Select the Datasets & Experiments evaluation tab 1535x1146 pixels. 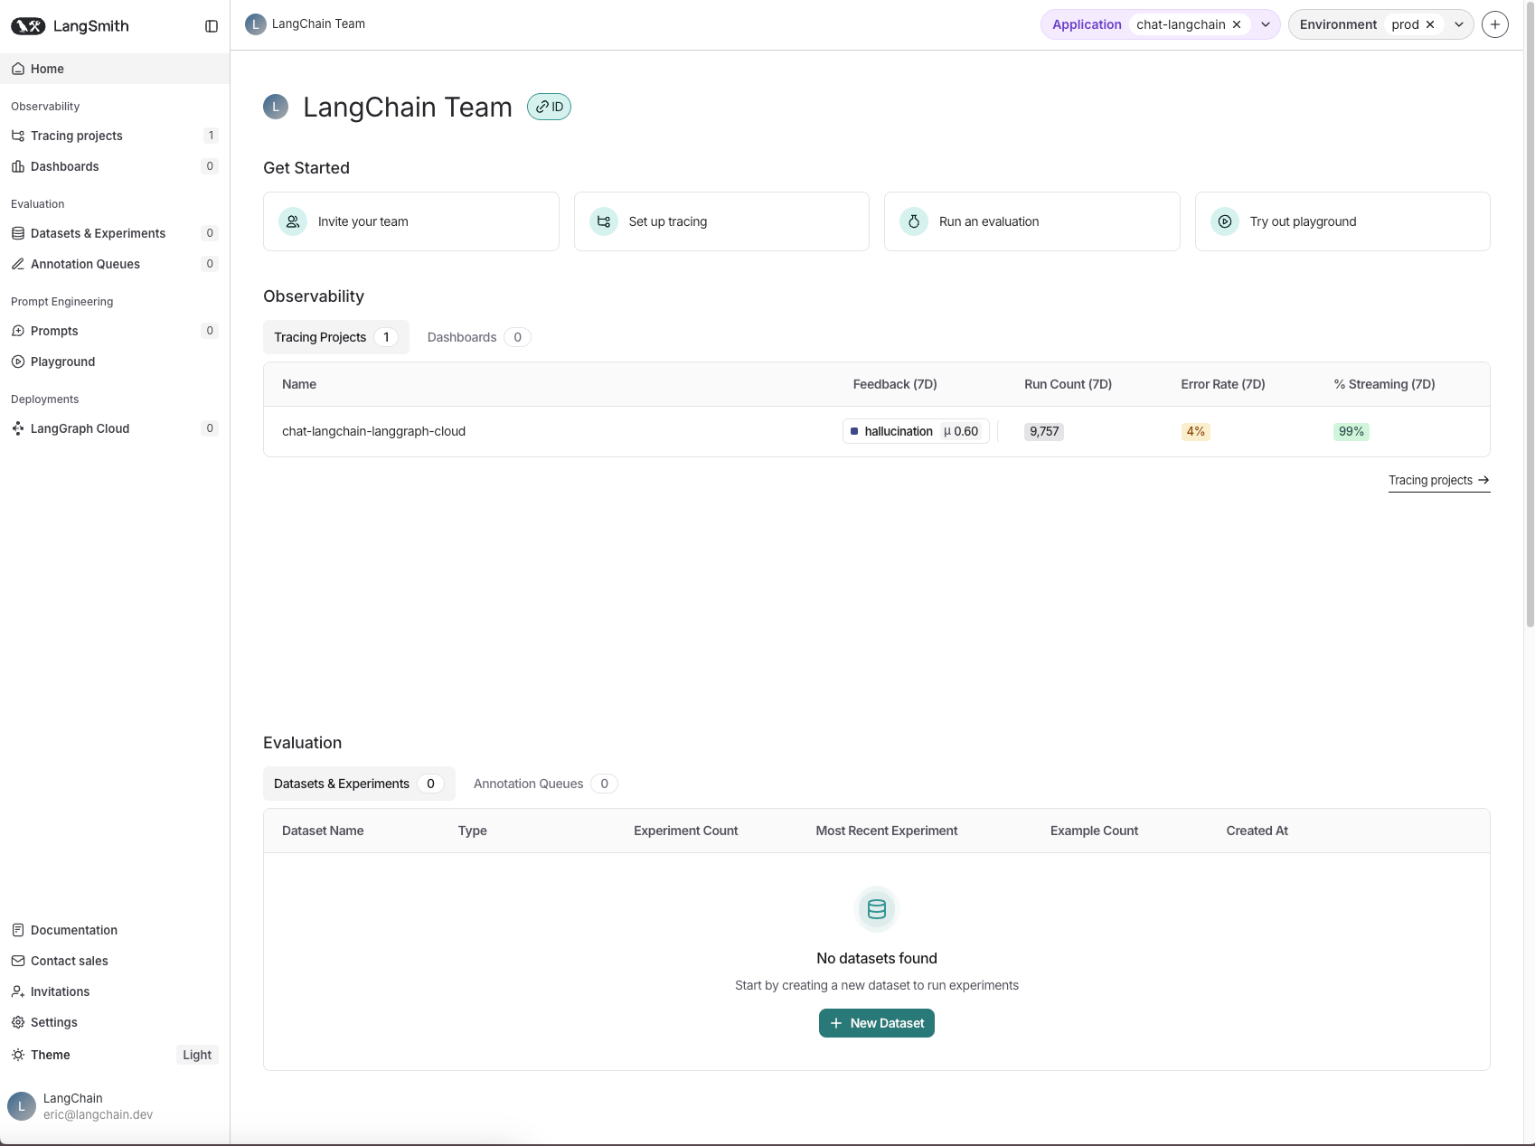(x=359, y=784)
